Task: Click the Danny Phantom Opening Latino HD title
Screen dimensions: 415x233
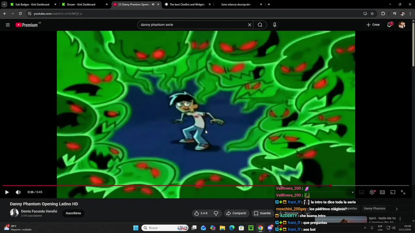Action: point(44,204)
